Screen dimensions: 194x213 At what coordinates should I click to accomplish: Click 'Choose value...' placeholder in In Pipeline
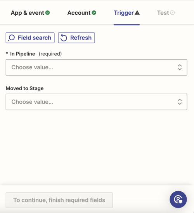(x=32, y=67)
